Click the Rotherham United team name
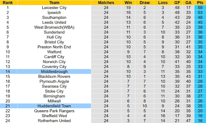Viewport: 206px width, 123px height. pos(54,121)
